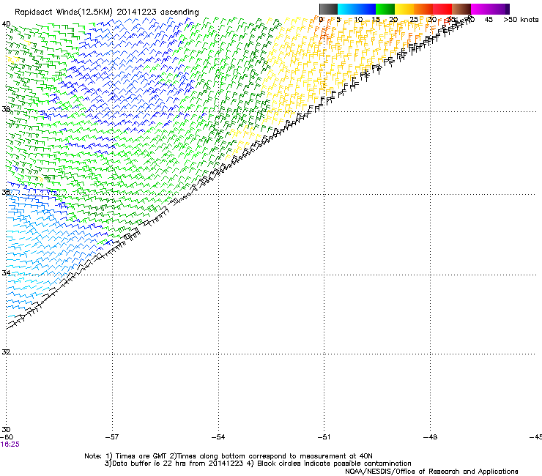
Task: Click the purple time stamp '16:25'
Action: 10,445
